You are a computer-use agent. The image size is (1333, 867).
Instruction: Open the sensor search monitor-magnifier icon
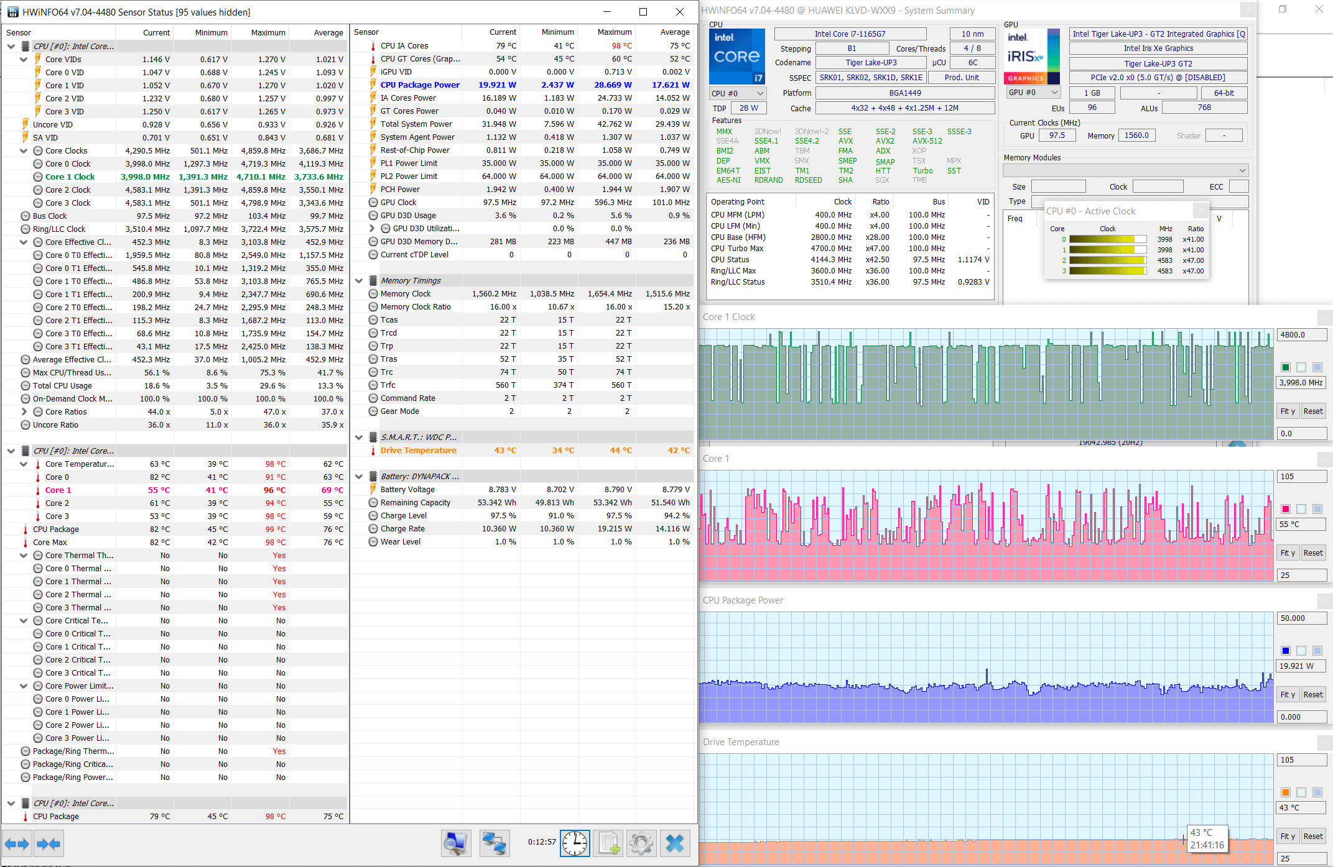pos(456,843)
